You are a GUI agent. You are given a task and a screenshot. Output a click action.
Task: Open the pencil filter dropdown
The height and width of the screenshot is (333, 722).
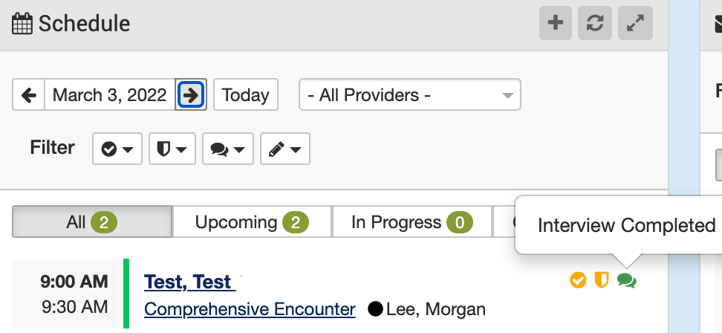(x=284, y=149)
